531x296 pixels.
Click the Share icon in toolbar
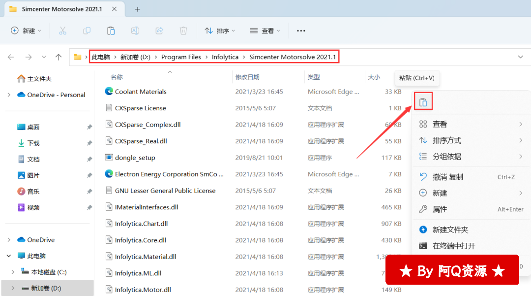pyautogui.click(x=159, y=31)
